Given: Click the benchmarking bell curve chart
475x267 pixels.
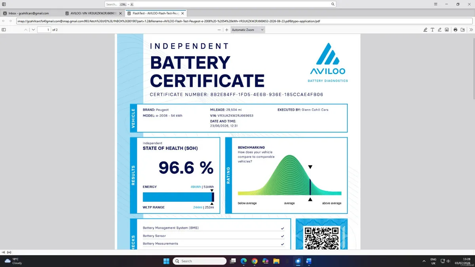Looking at the screenshot, I should [x=289, y=175].
